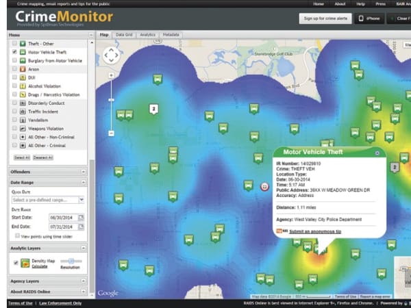Enable the Arson crime type checkbox
This screenshot has height=308, width=411.
(14, 70)
